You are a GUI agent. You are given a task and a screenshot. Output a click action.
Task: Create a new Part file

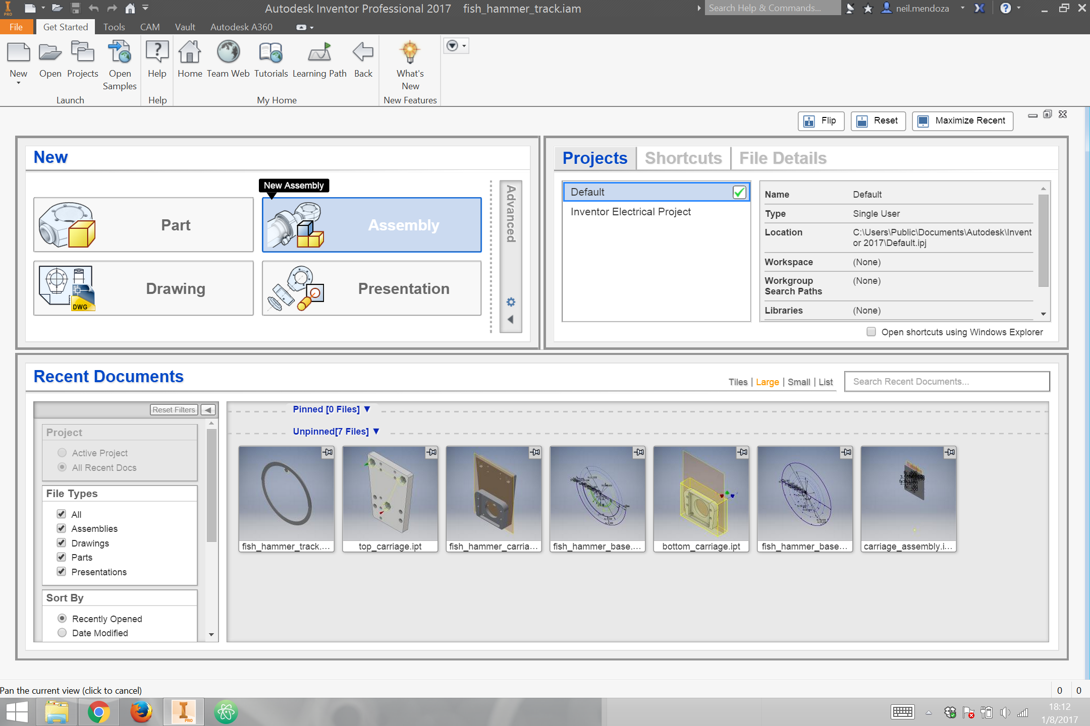[143, 225]
